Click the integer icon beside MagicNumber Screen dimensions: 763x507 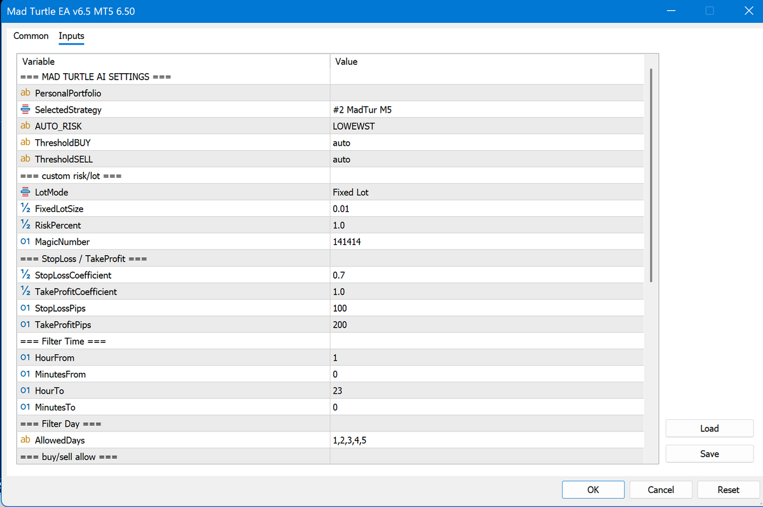point(25,242)
